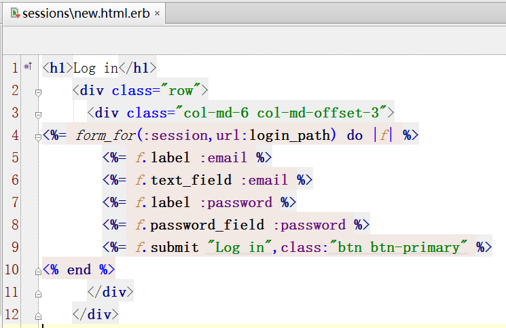506x328 pixels.
Task: Click the fold end marker on line 12
Action: click(39, 316)
